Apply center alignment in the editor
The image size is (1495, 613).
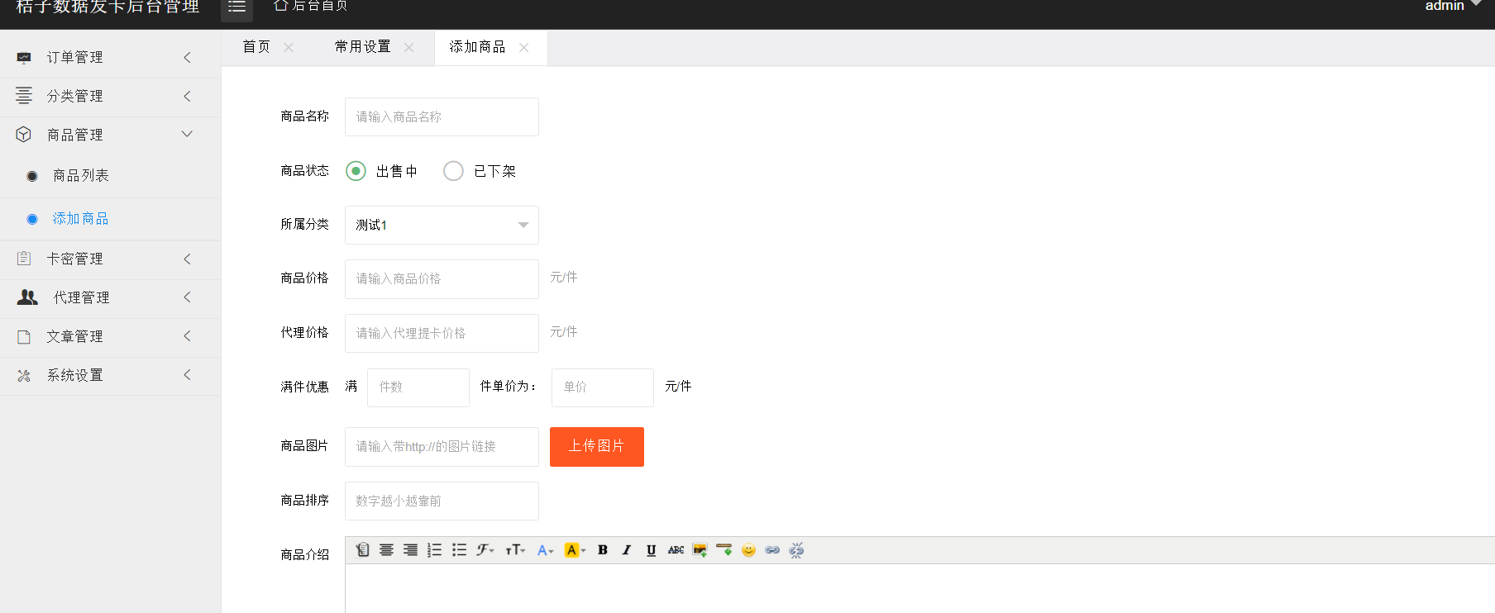click(386, 550)
